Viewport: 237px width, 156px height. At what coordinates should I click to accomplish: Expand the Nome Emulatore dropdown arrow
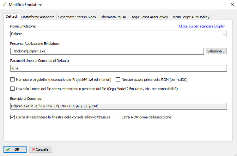click(224, 34)
